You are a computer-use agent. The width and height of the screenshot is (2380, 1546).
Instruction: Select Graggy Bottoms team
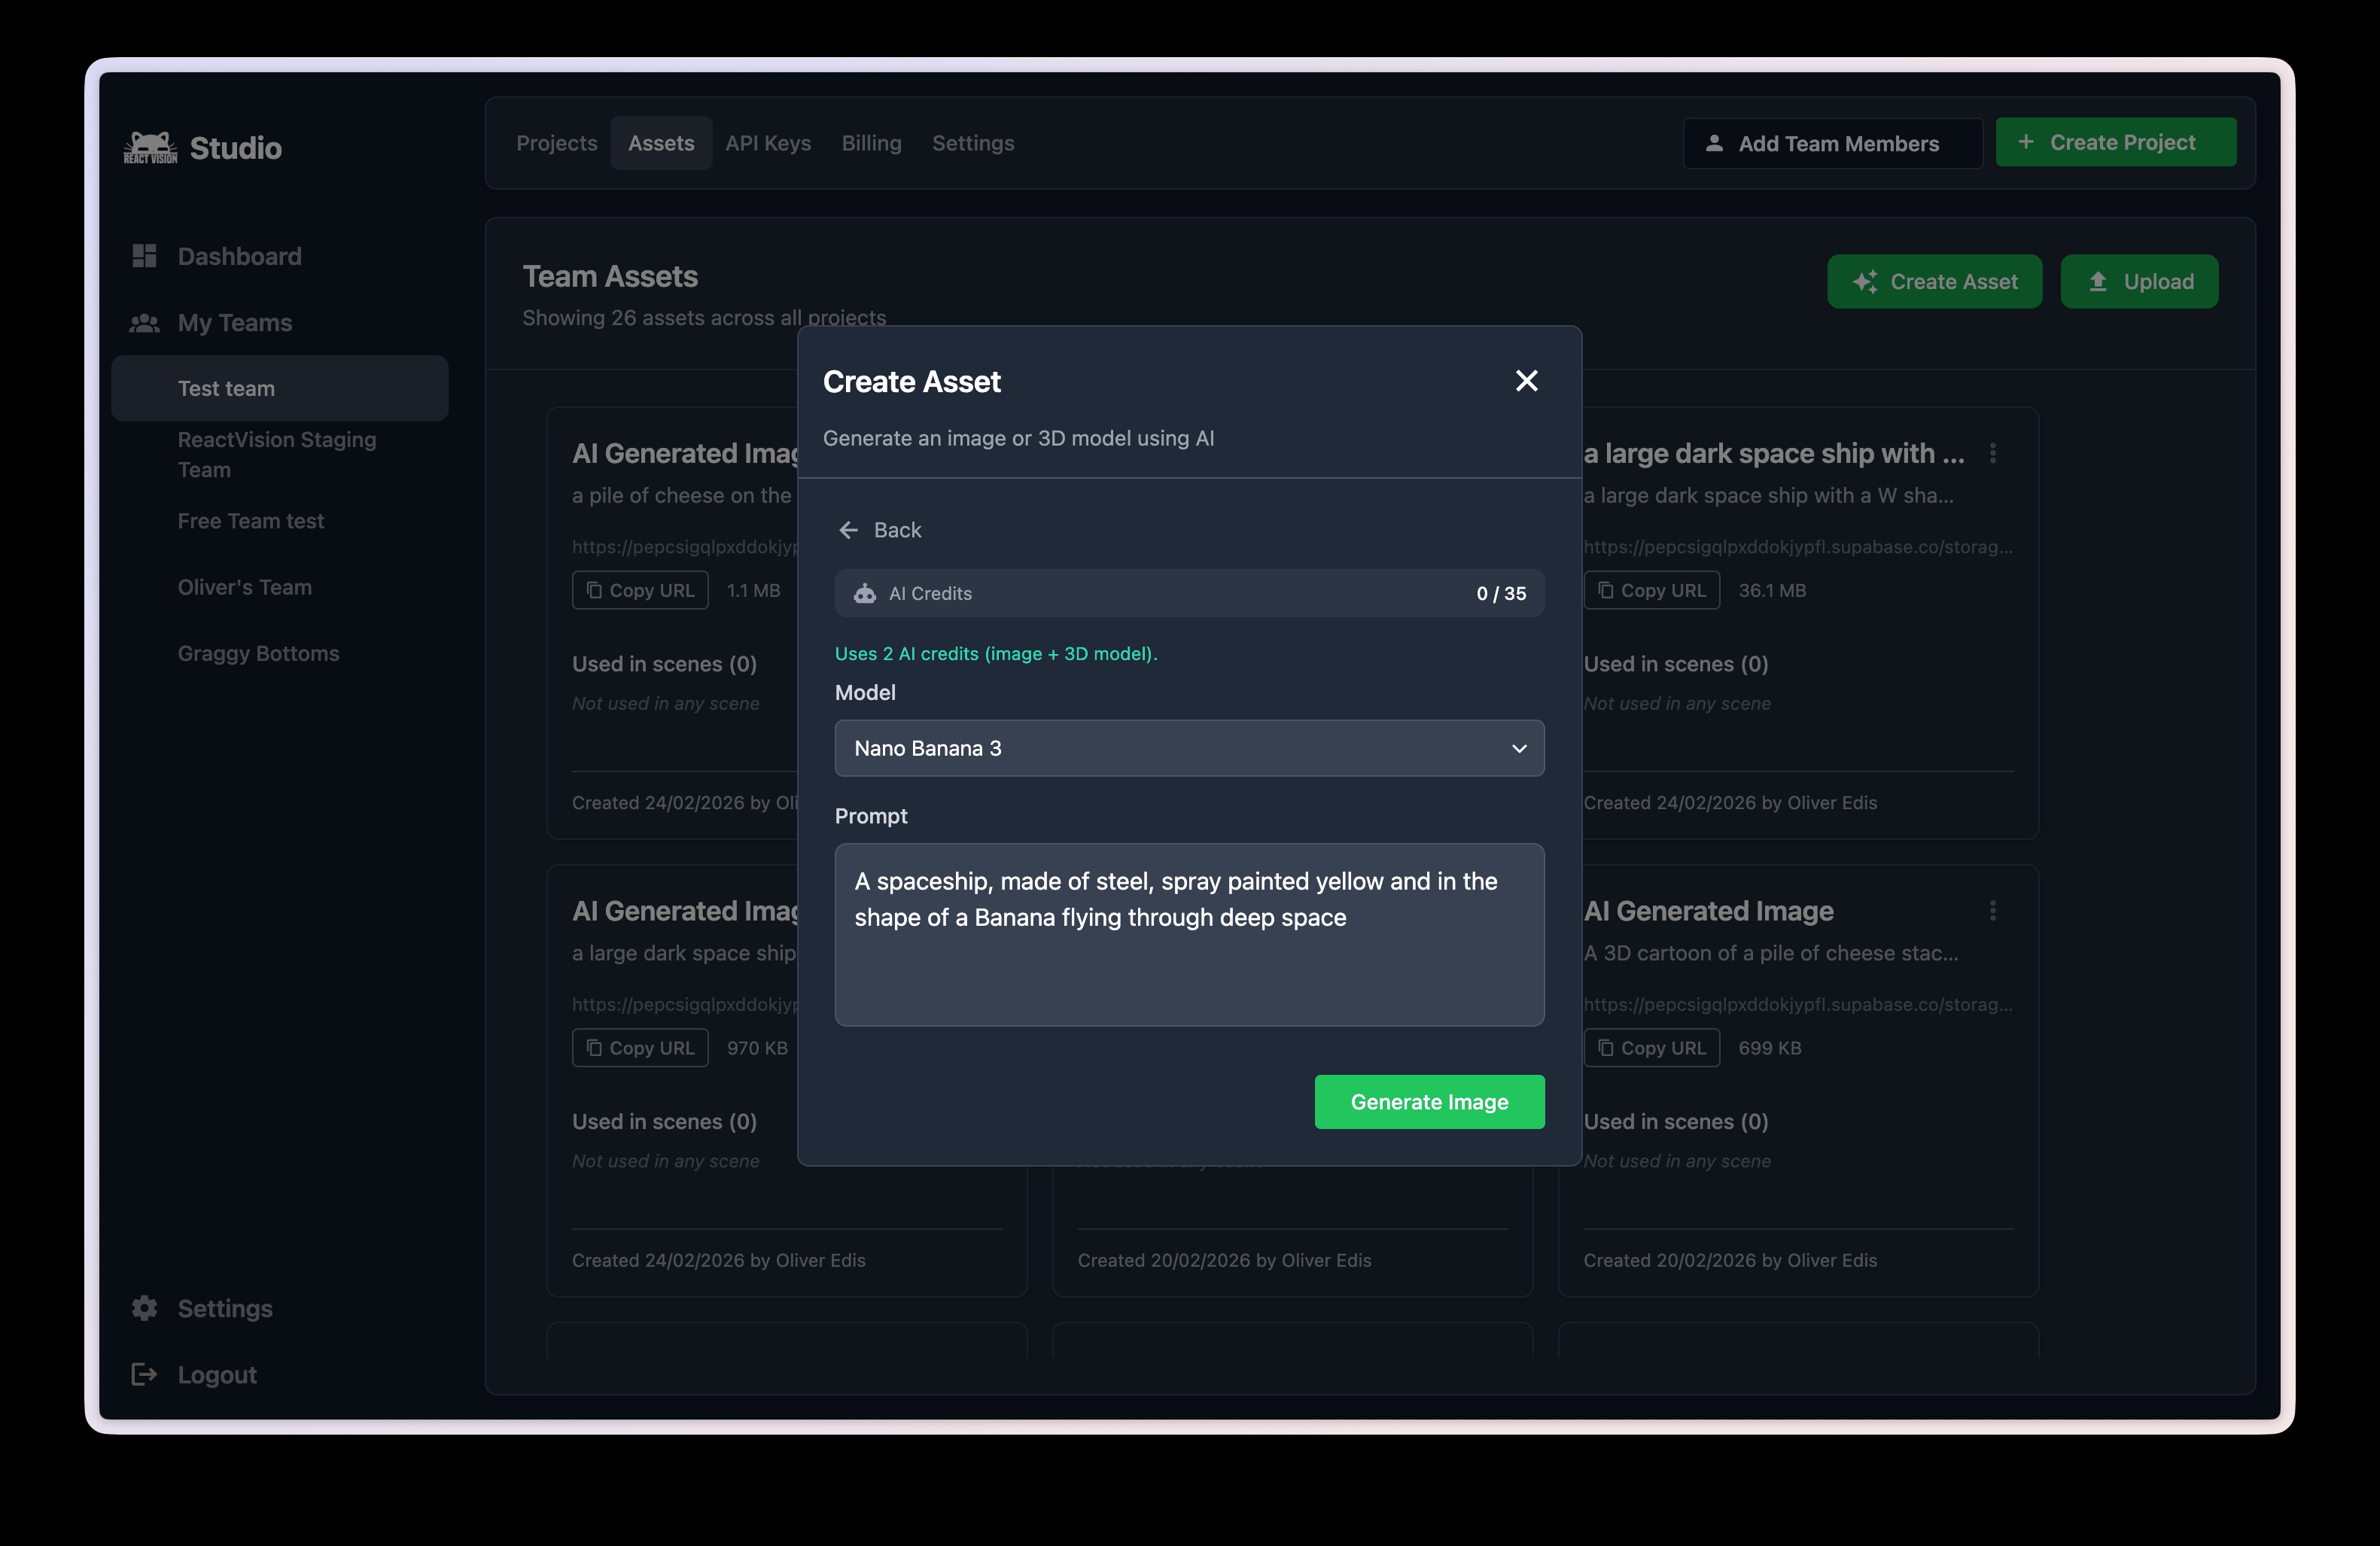pyautogui.click(x=259, y=653)
